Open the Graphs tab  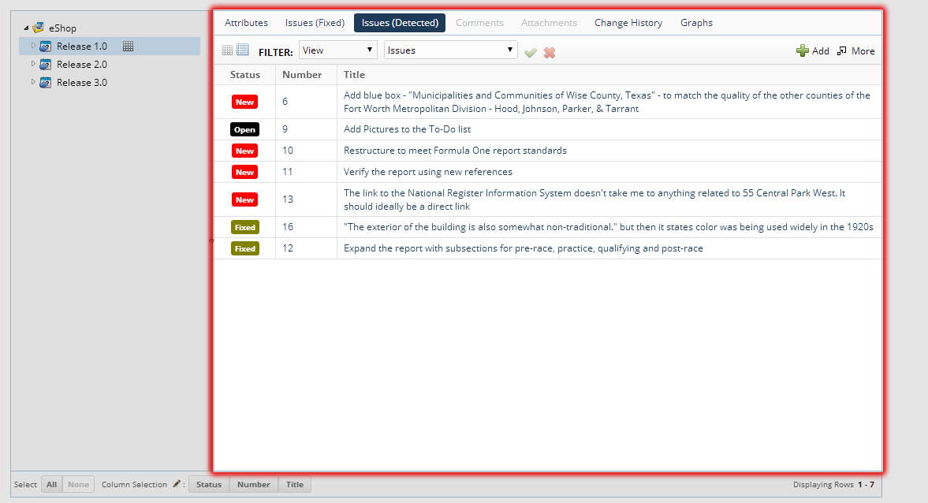pyautogui.click(x=697, y=23)
